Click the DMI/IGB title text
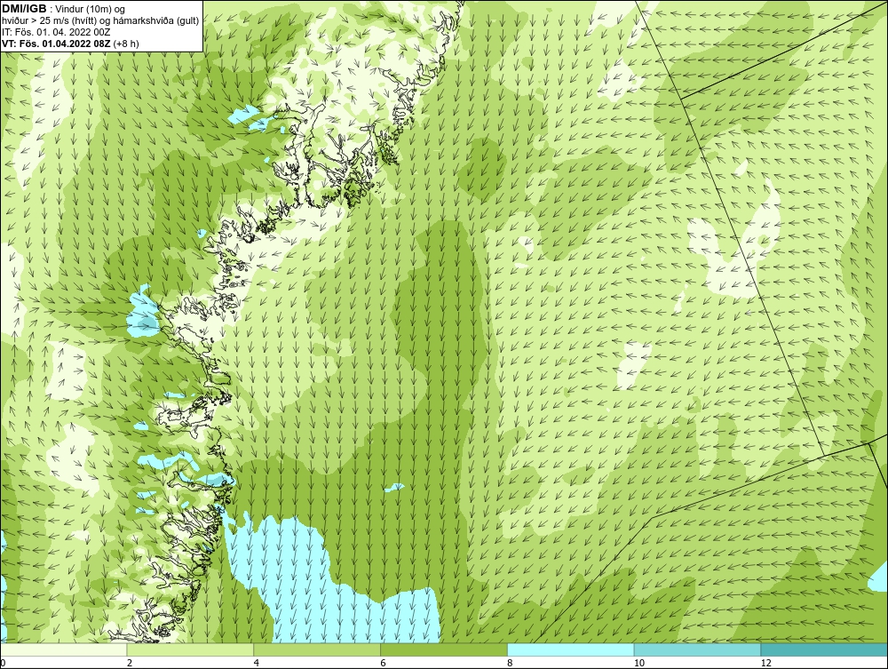 click(x=24, y=9)
